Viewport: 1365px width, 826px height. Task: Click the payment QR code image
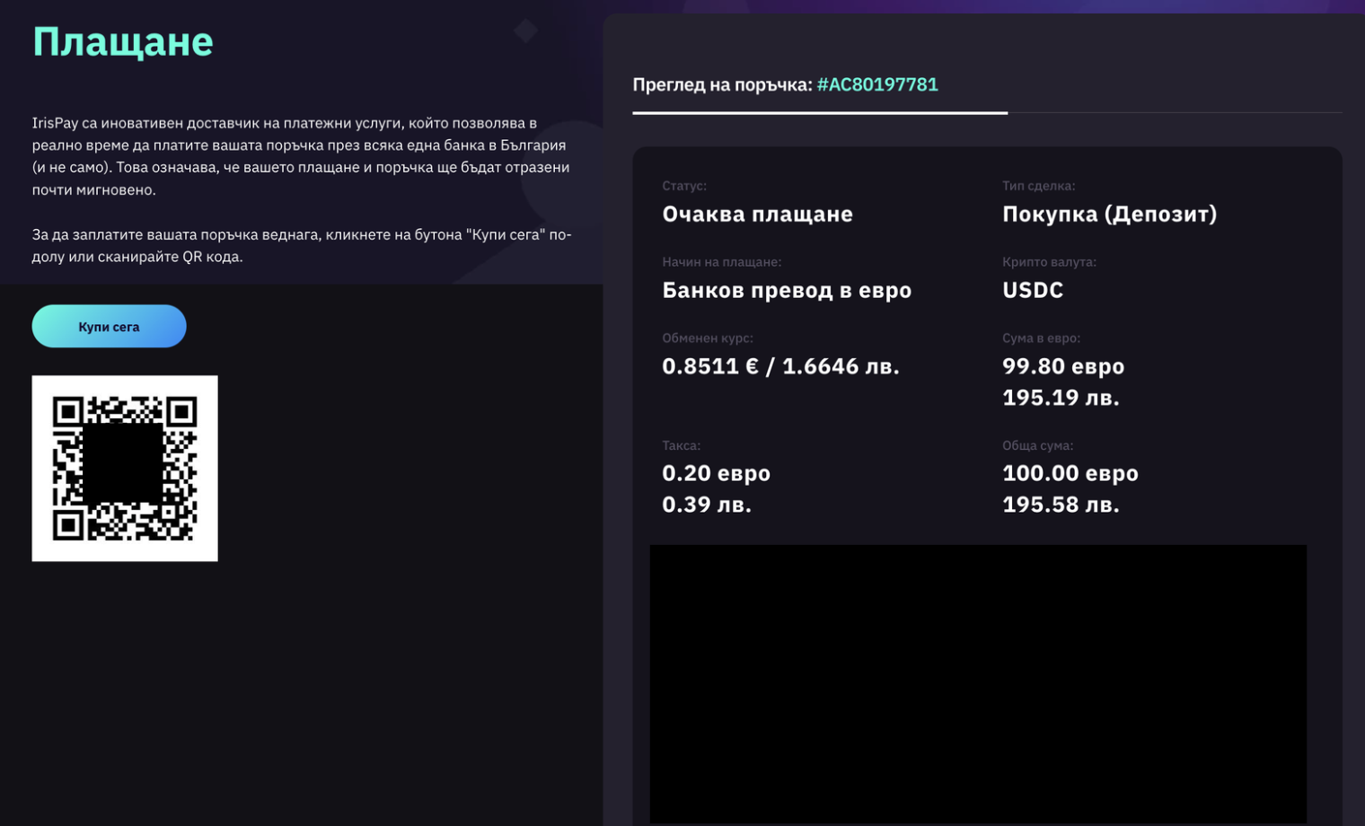coord(125,469)
